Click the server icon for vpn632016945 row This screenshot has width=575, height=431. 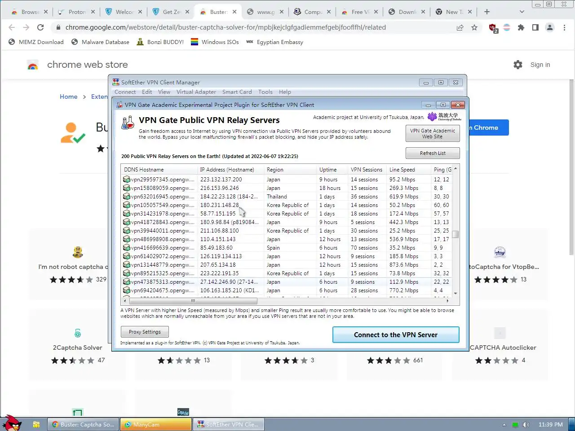click(127, 196)
